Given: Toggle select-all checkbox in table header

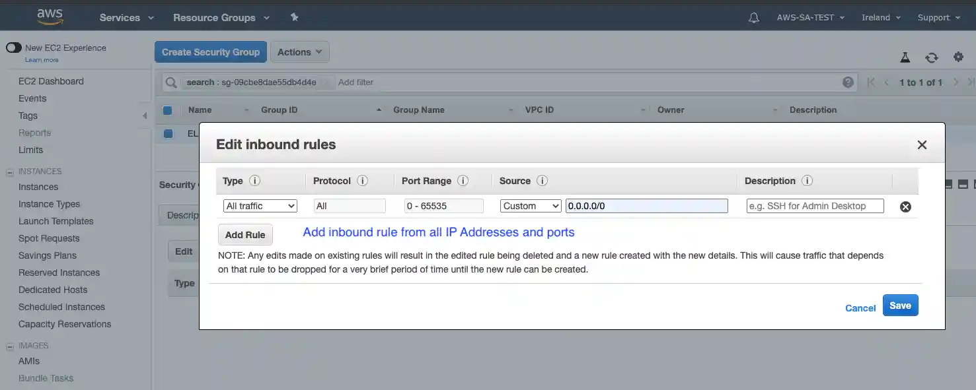Looking at the screenshot, I should pos(168,110).
